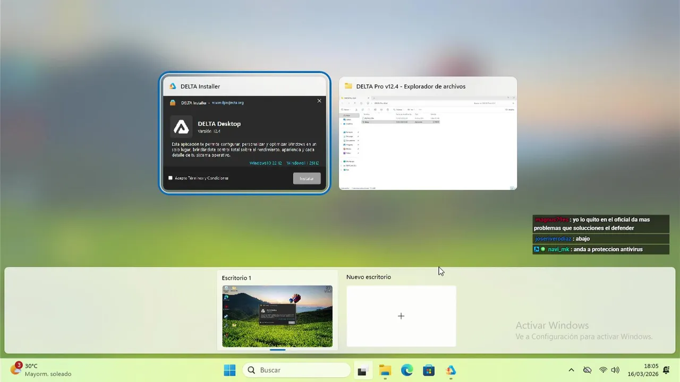
Task: Open File Explorer from the taskbar
Action: click(385, 370)
